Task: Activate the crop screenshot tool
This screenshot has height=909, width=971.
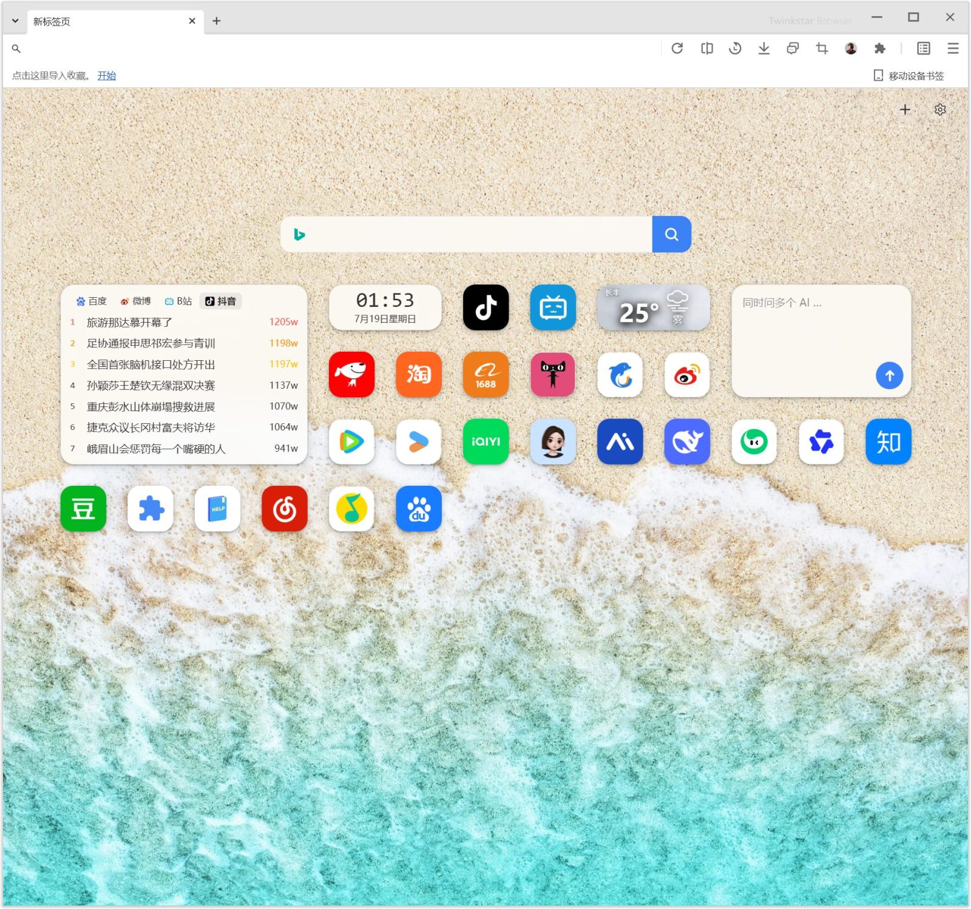Action: click(x=822, y=49)
